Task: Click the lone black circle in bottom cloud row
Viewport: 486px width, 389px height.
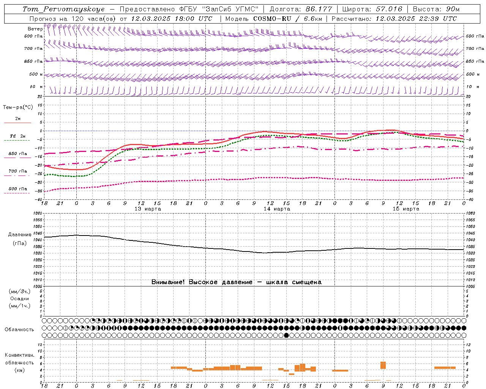Action: click(x=286, y=335)
